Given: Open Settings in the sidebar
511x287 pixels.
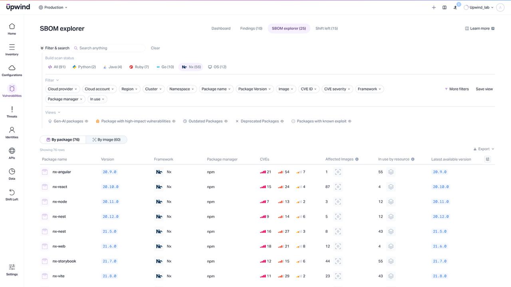Looking at the screenshot, I should click(x=12, y=269).
